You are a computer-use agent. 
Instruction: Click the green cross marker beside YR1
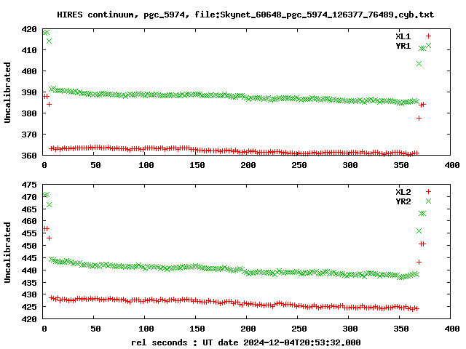click(428, 45)
